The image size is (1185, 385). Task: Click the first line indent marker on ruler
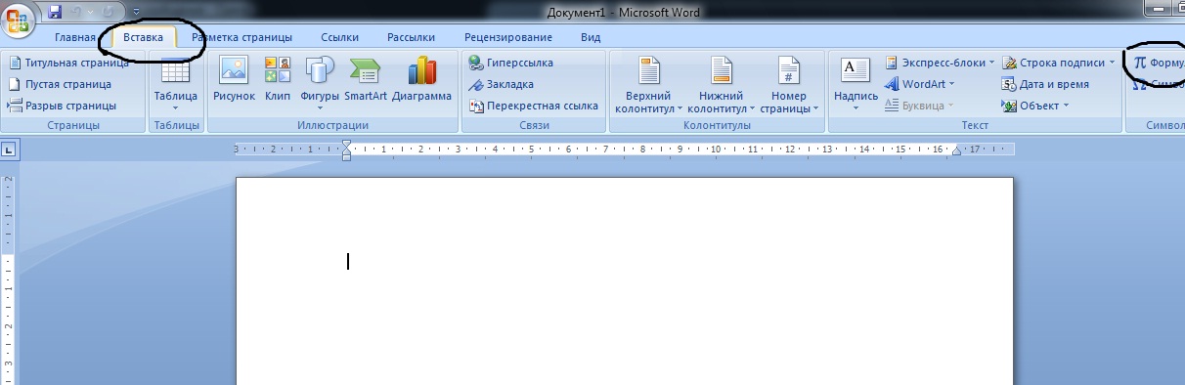(346, 145)
